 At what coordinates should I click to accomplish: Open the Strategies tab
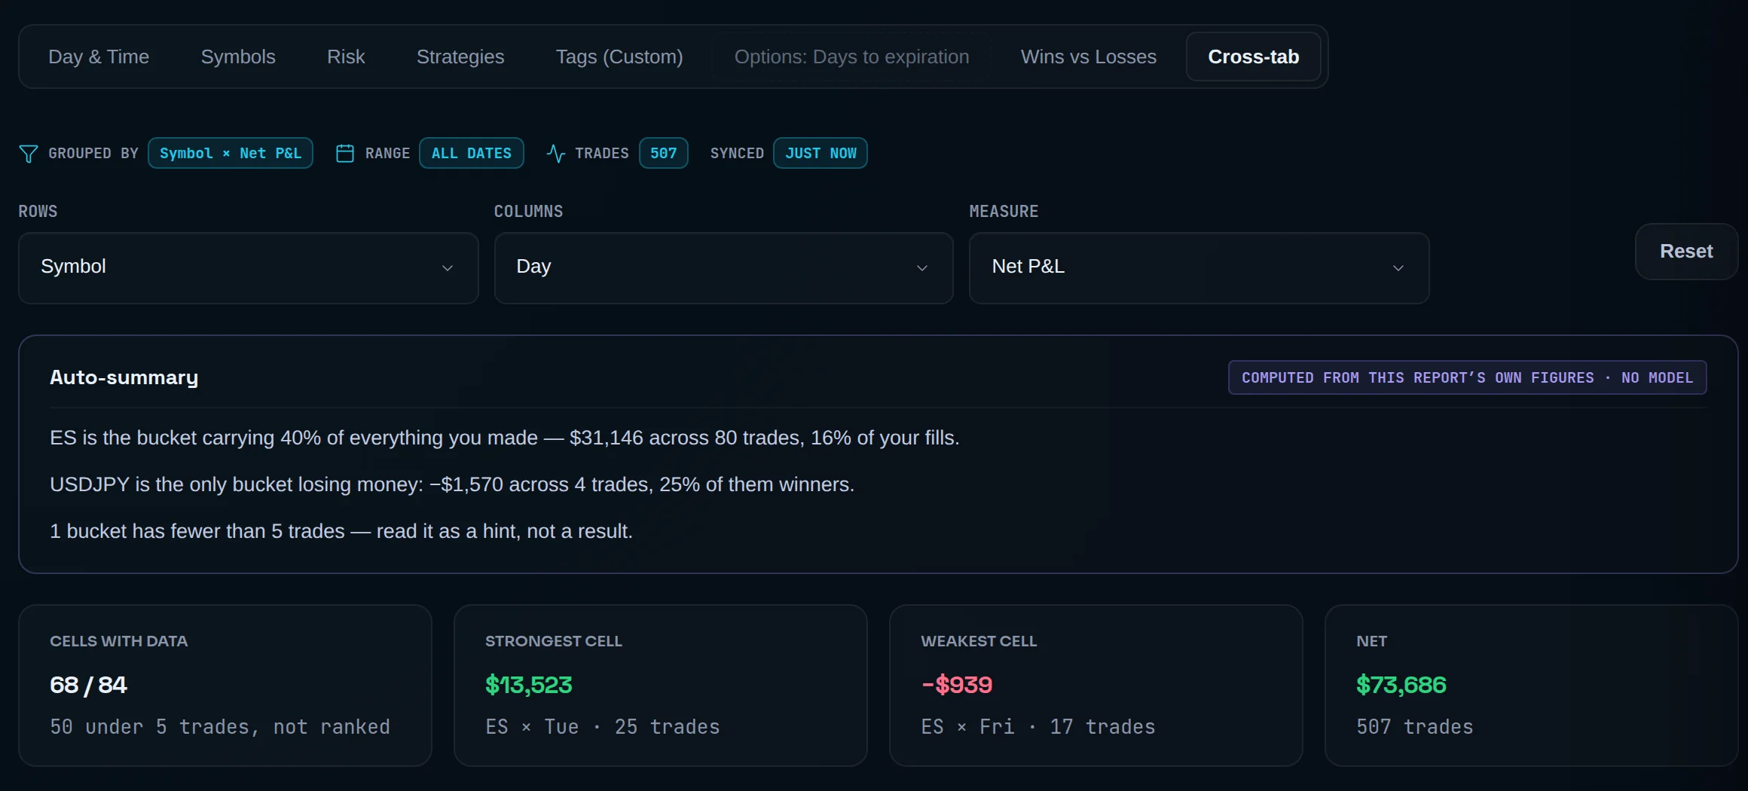click(460, 56)
